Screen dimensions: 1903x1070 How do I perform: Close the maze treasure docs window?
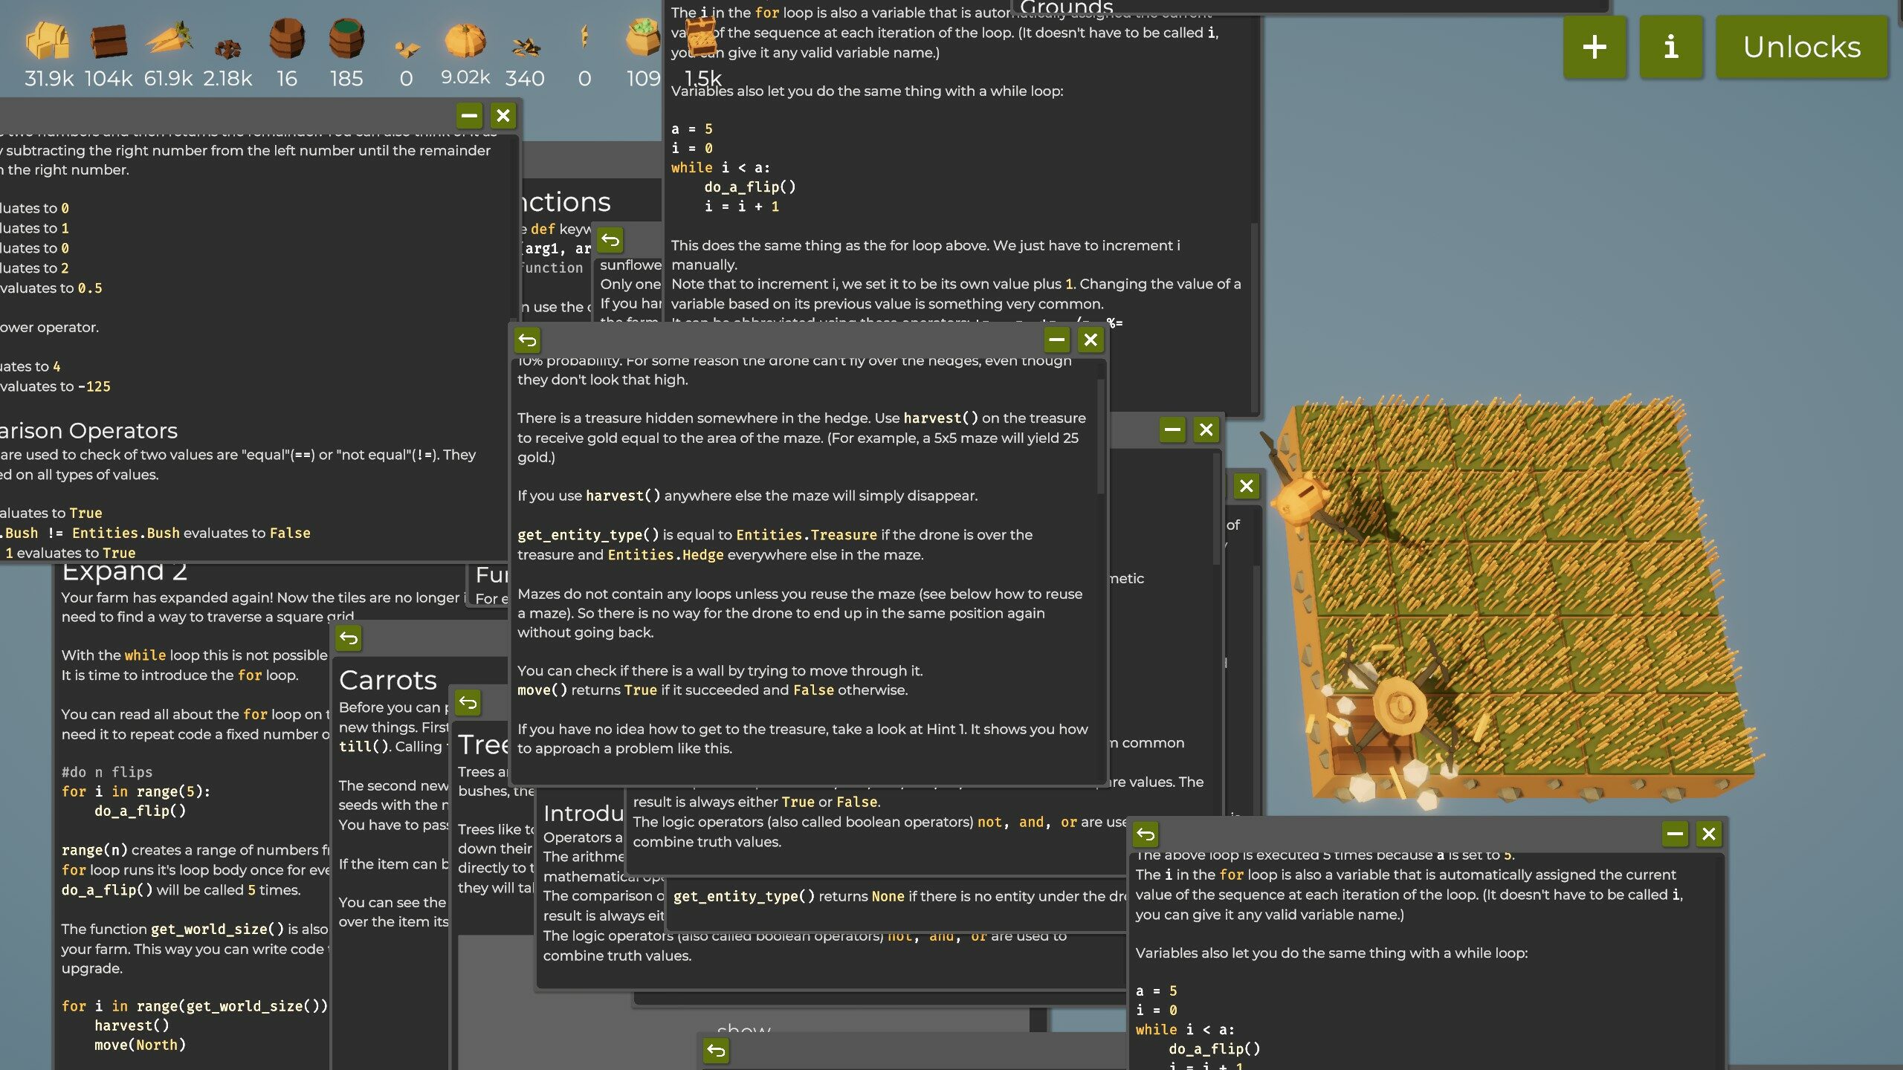(x=1091, y=340)
